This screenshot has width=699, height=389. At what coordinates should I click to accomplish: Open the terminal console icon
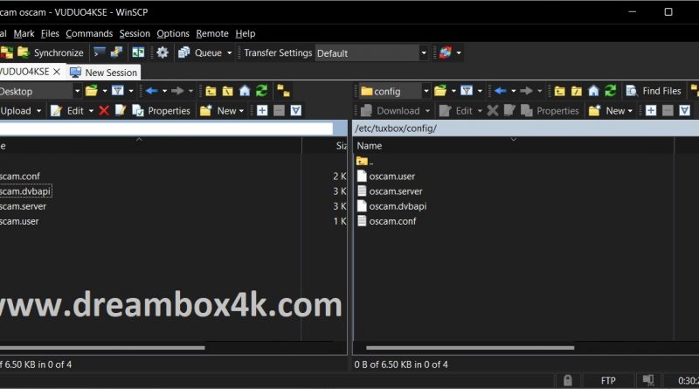100,52
